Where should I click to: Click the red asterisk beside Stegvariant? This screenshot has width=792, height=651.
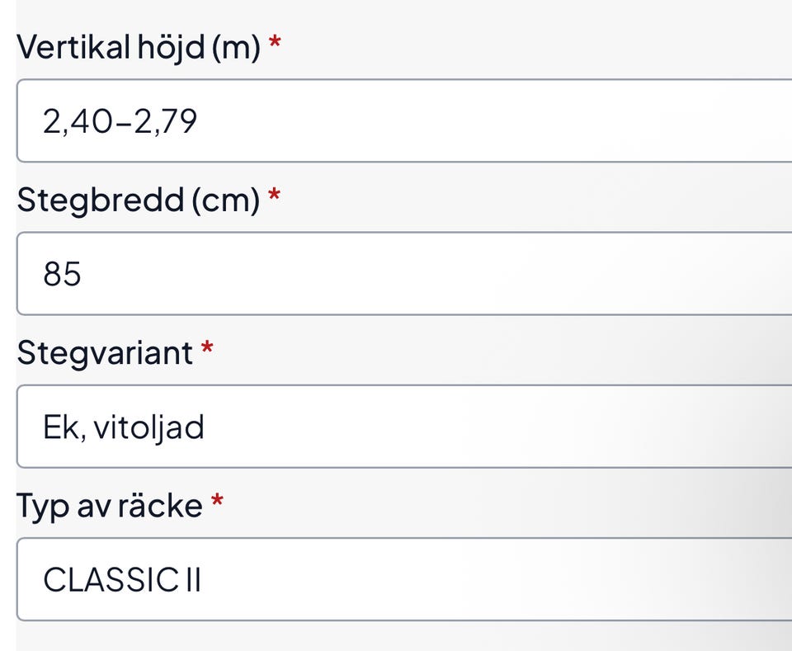coord(207,348)
